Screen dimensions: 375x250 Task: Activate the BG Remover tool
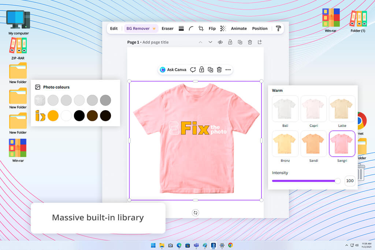coord(141,29)
